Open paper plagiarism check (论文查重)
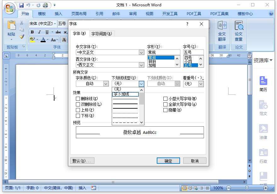 point(239,31)
